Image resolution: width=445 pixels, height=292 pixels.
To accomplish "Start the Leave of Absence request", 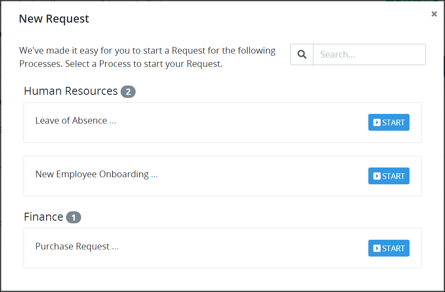I will [x=389, y=122].
